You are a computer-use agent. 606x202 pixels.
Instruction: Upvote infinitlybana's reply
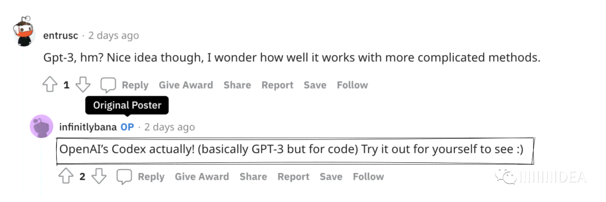point(66,177)
